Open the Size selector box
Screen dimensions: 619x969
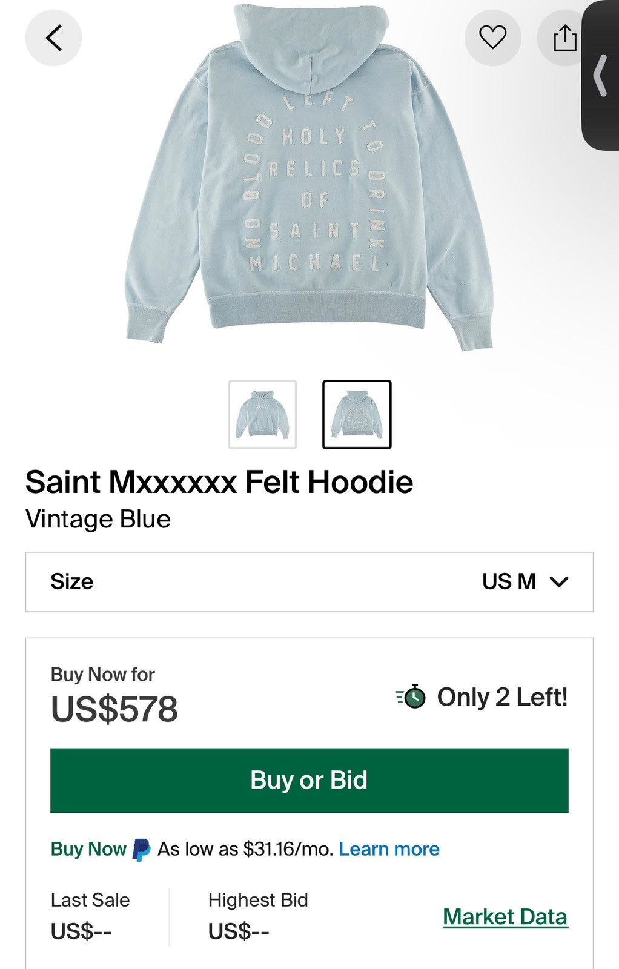[309, 582]
